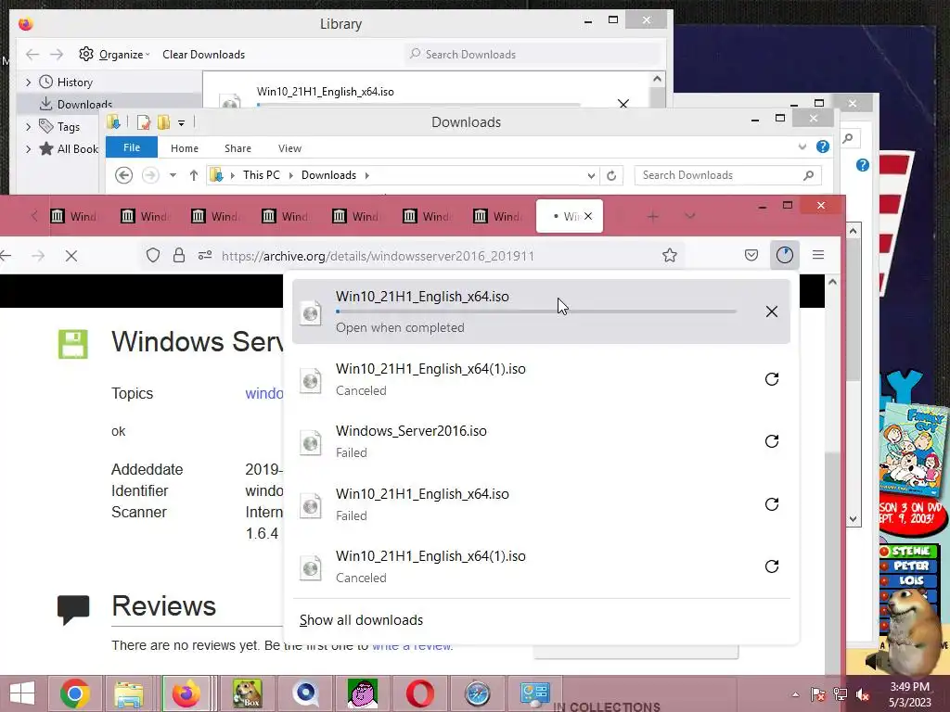Click the Save to Pocket icon

(x=751, y=255)
